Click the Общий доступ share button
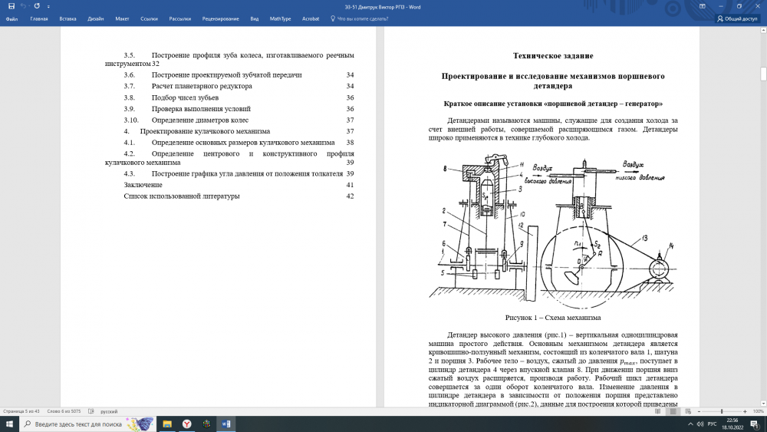The height and width of the screenshot is (432, 767). click(x=737, y=18)
